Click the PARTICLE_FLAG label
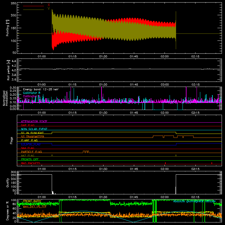The image size is (225, 225). (x=31, y=152)
